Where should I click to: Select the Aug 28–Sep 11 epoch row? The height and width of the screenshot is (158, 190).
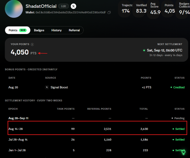coord(96,118)
